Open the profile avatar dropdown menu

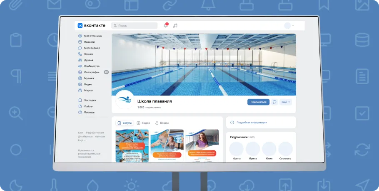tap(289, 26)
